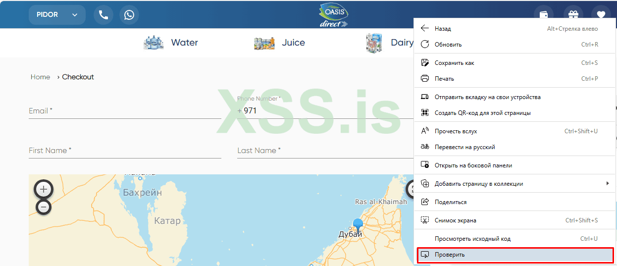Select the Dairy category
The height and width of the screenshot is (266, 617).
[402, 43]
